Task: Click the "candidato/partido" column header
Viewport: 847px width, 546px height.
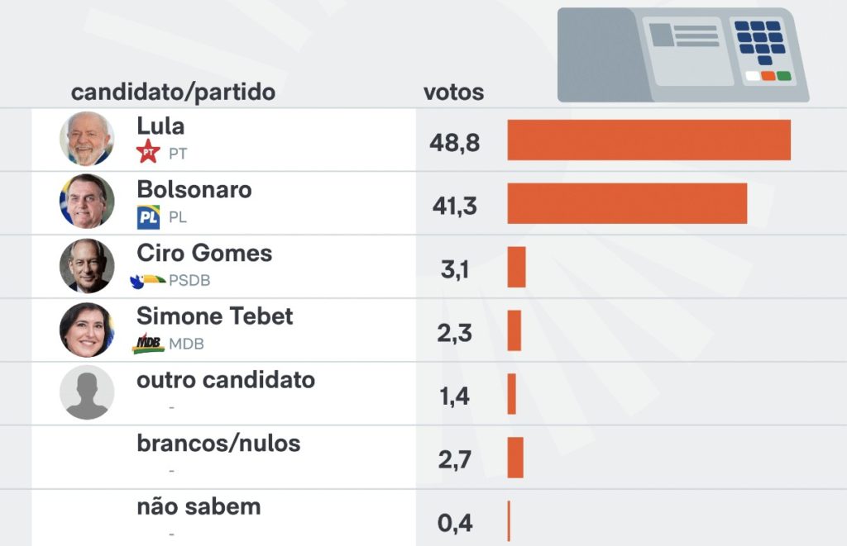Action: [x=173, y=92]
